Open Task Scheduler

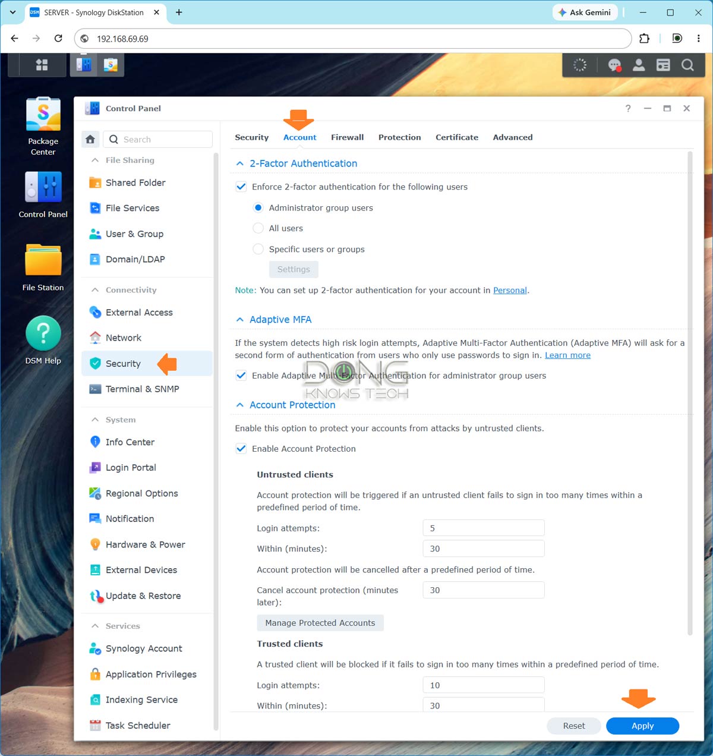click(x=147, y=725)
